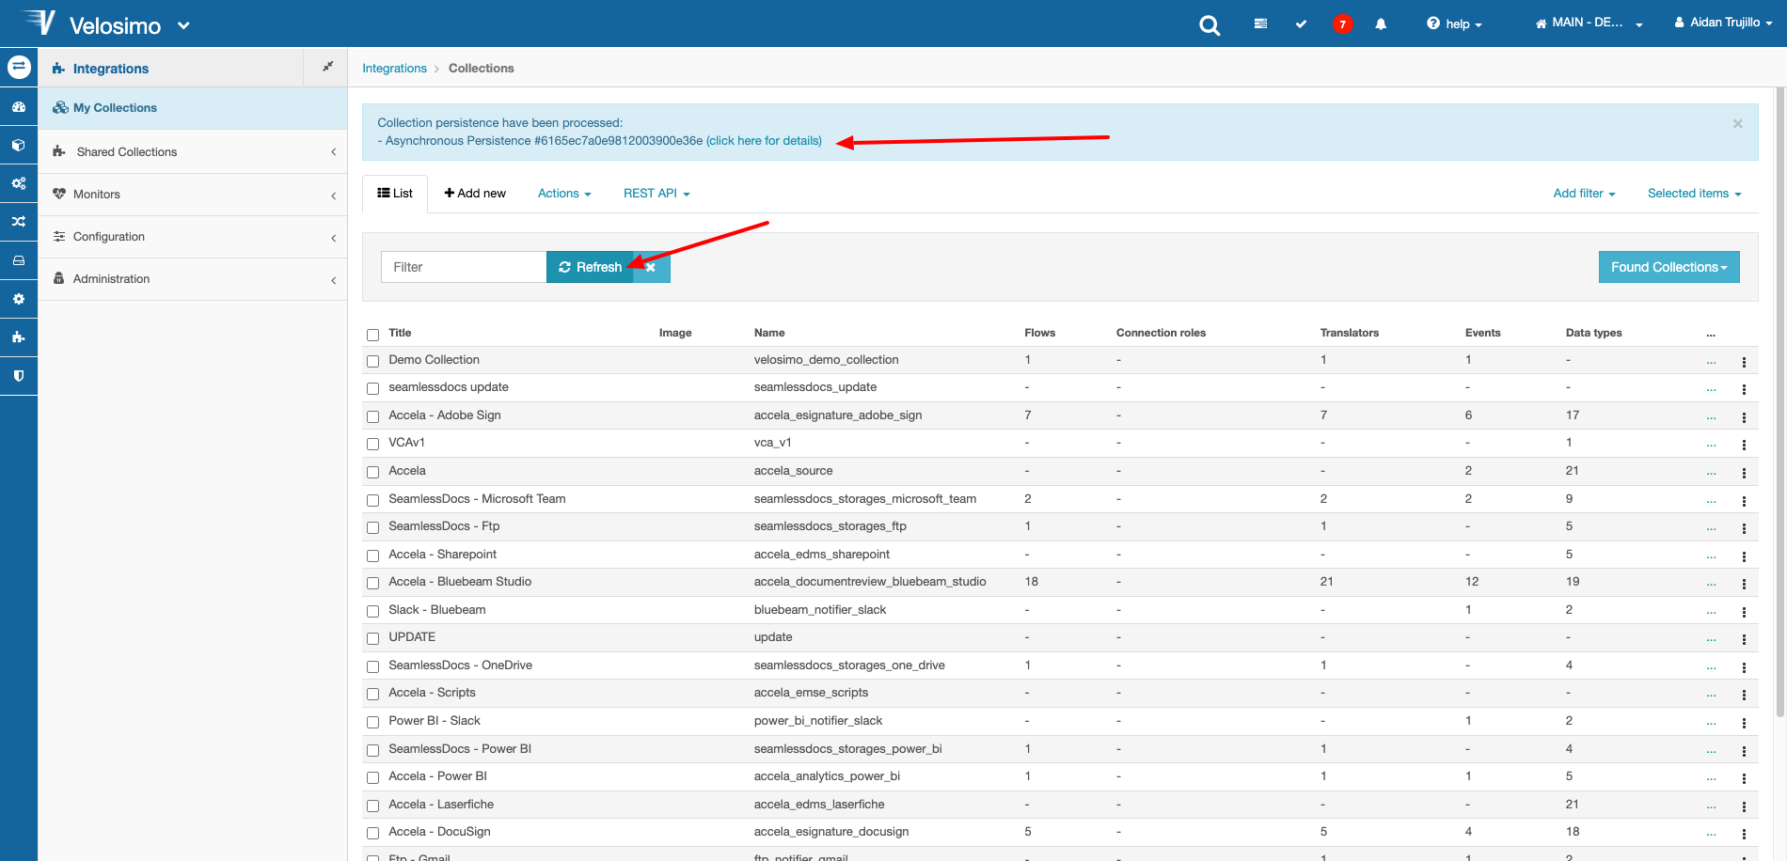Expand the Administration menu
This screenshot has height=861, width=1787.
[x=193, y=279]
